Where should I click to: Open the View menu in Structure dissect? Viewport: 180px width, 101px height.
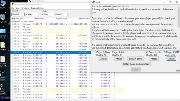click(x=18, y=8)
